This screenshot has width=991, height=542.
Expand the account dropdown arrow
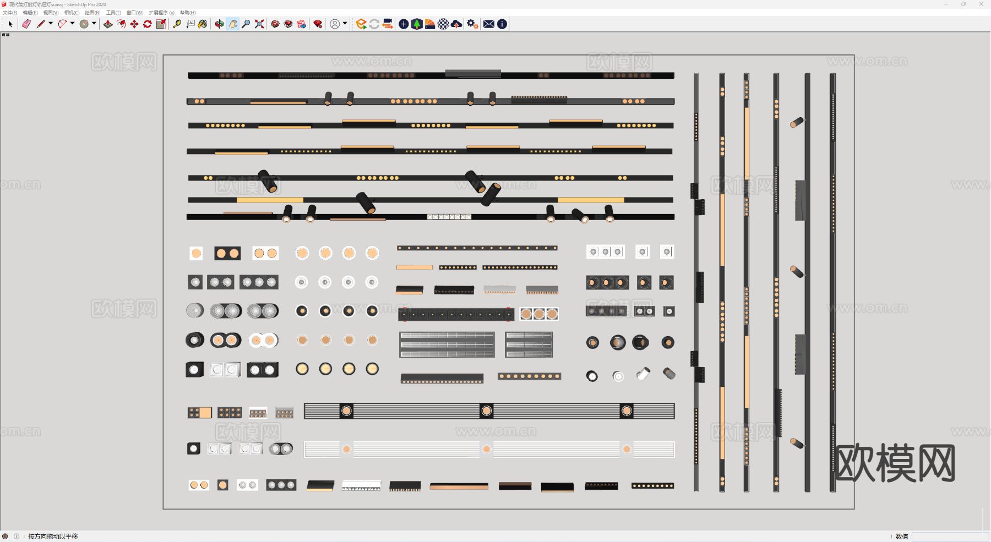click(345, 24)
